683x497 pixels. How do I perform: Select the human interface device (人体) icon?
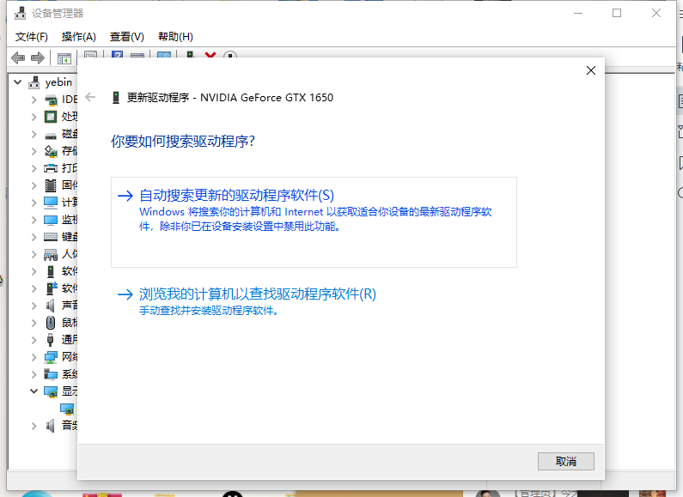[51, 254]
